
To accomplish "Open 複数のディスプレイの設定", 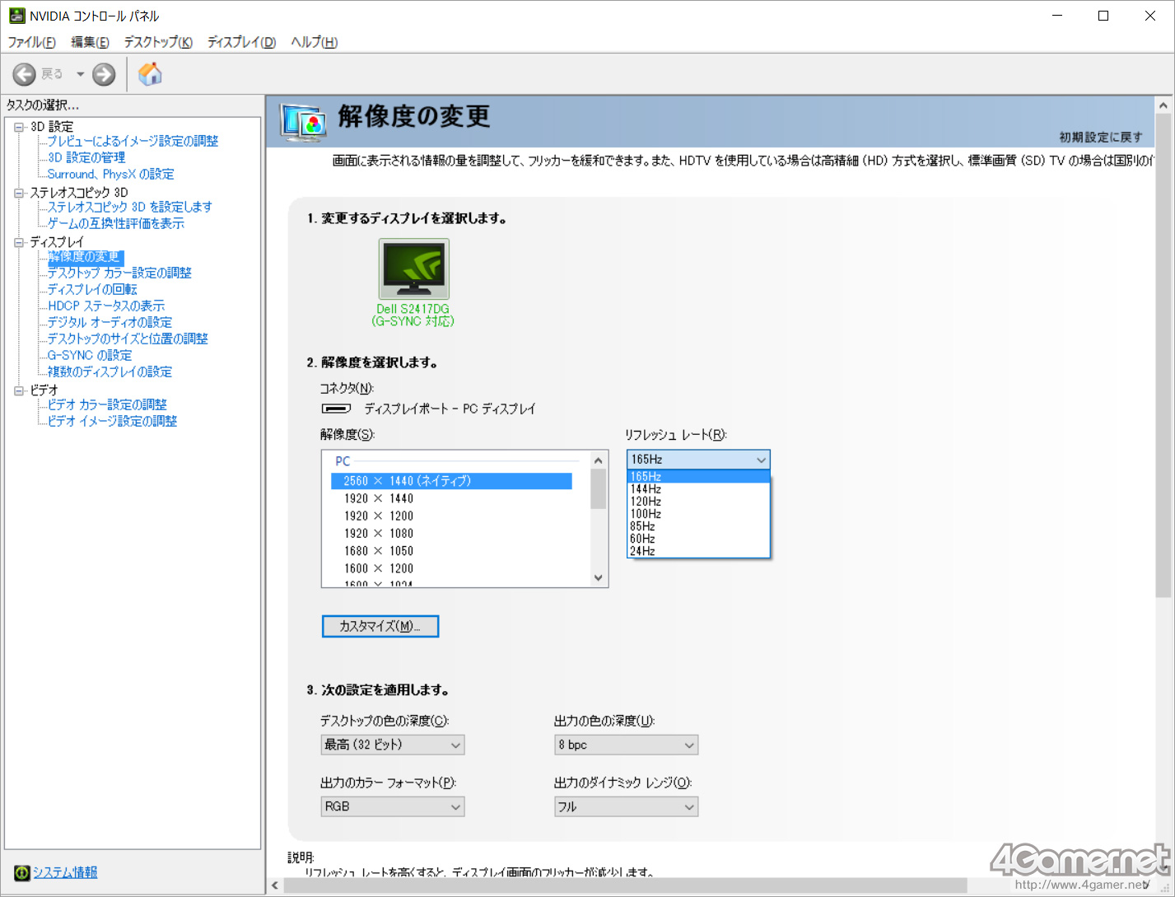I will tap(110, 371).
